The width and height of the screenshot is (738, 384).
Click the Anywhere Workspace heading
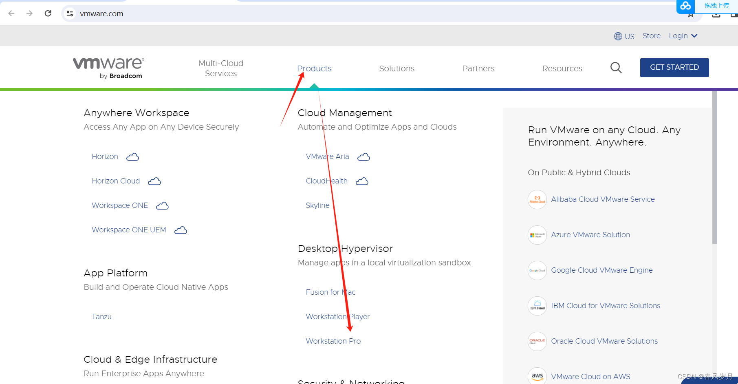(137, 113)
